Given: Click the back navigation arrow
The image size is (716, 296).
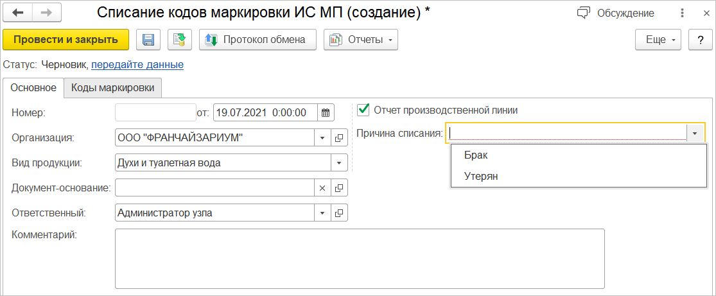Looking at the screenshot, I should coord(18,13).
